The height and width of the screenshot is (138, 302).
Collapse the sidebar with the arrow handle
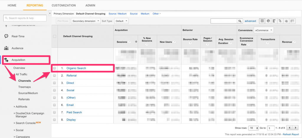[x=50, y=14]
